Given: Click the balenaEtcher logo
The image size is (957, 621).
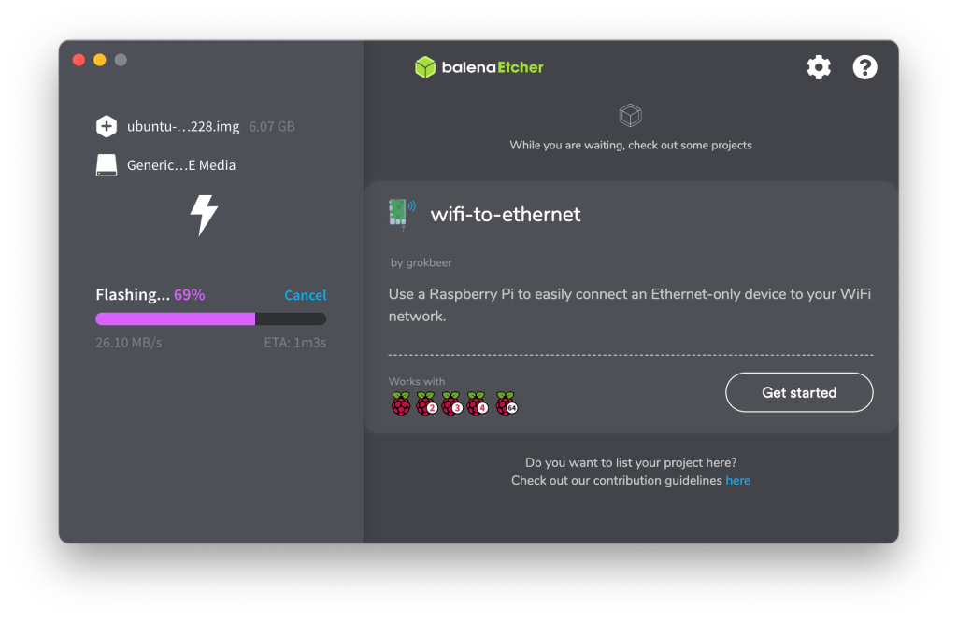Looking at the screenshot, I should pos(479,67).
